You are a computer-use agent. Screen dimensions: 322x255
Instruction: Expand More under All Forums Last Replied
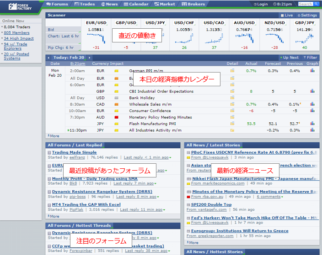(x=54, y=216)
